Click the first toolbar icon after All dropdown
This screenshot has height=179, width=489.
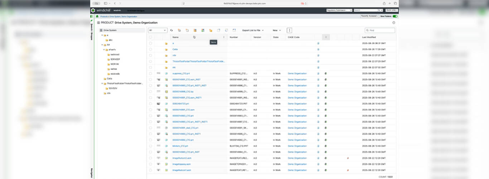[x=171, y=30]
